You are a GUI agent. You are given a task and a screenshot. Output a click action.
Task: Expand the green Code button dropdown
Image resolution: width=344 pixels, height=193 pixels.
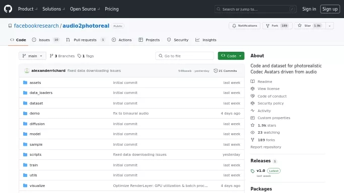click(x=240, y=56)
